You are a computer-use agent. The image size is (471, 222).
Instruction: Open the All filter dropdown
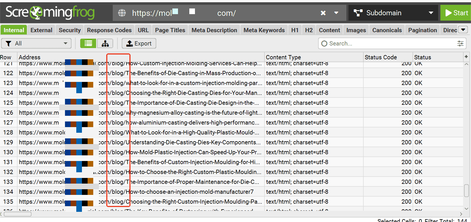(36, 43)
